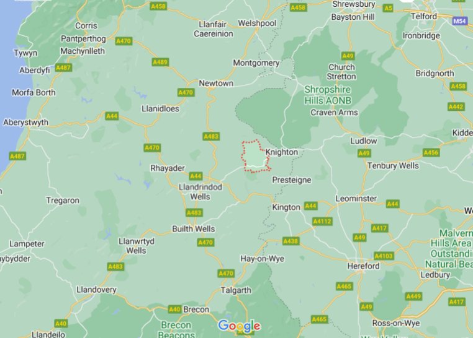Click the Builth Wells town name
The width and height of the screenshot is (473, 338).
[x=194, y=229]
